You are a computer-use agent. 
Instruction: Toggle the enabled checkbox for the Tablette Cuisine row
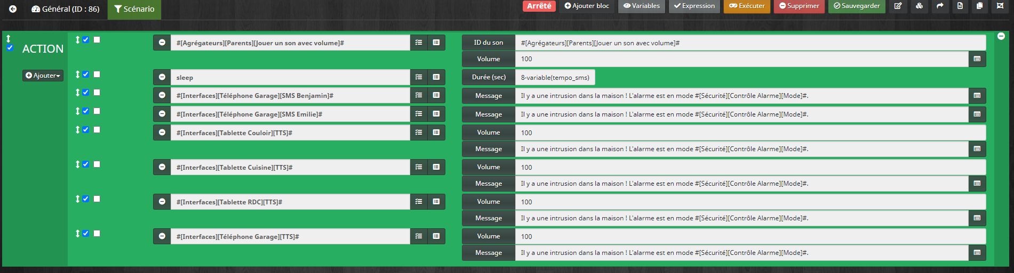[x=86, y=164]
